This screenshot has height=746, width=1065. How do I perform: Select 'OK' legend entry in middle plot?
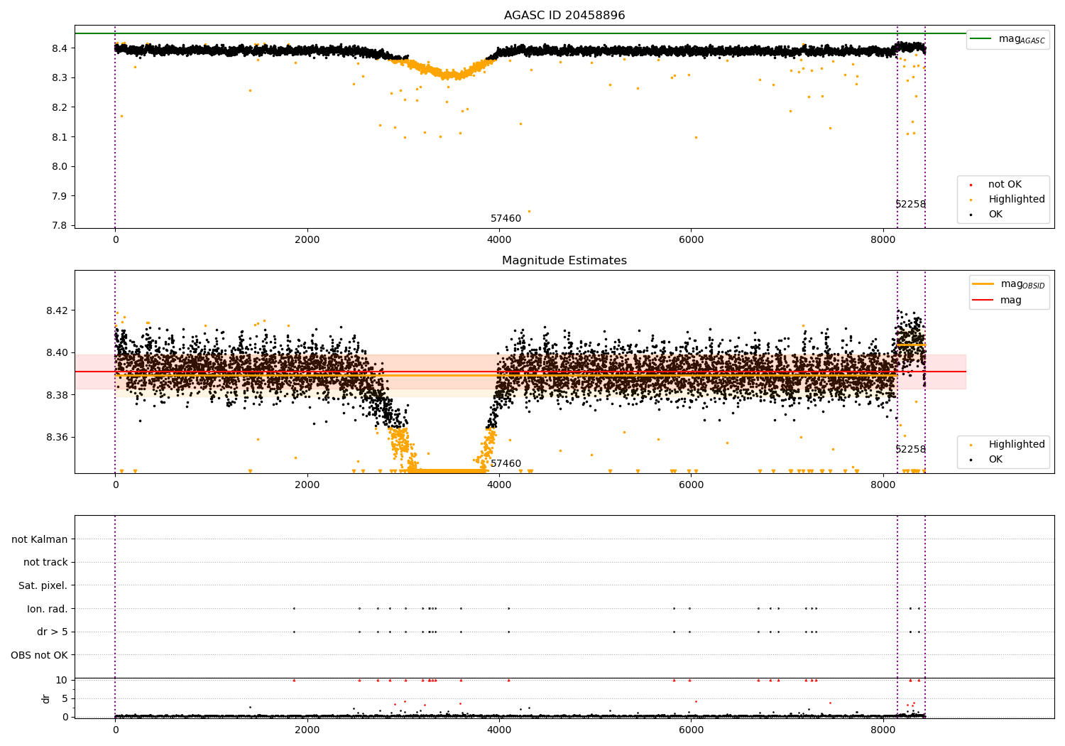[995, 460]
